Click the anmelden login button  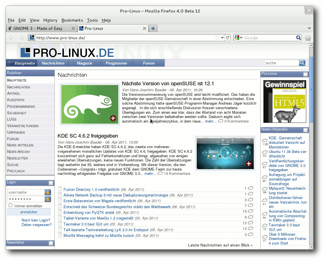pos(29,212)
